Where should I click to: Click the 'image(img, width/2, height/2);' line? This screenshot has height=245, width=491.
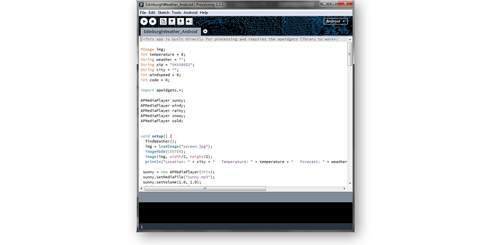[179, 157]
